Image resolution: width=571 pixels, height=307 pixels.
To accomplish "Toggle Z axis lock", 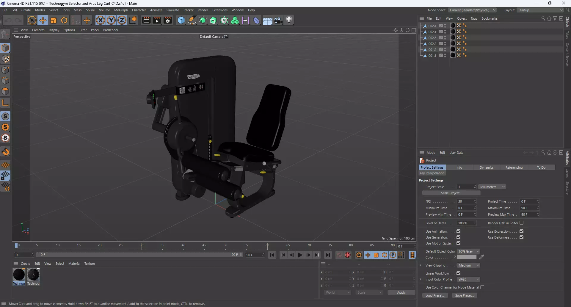I will point(122,21).
